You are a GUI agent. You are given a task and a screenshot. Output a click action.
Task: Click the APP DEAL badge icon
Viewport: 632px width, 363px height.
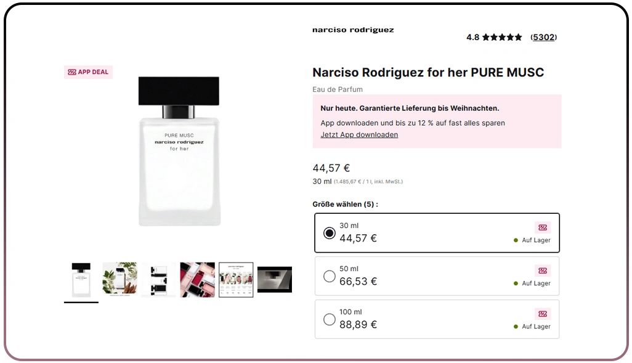pos(71,71)
